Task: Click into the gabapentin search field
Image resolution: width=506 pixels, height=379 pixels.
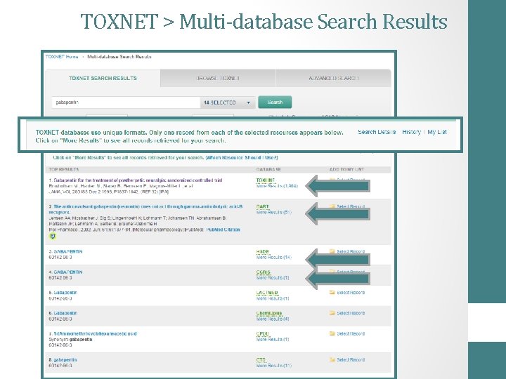Action: point(126,102)
